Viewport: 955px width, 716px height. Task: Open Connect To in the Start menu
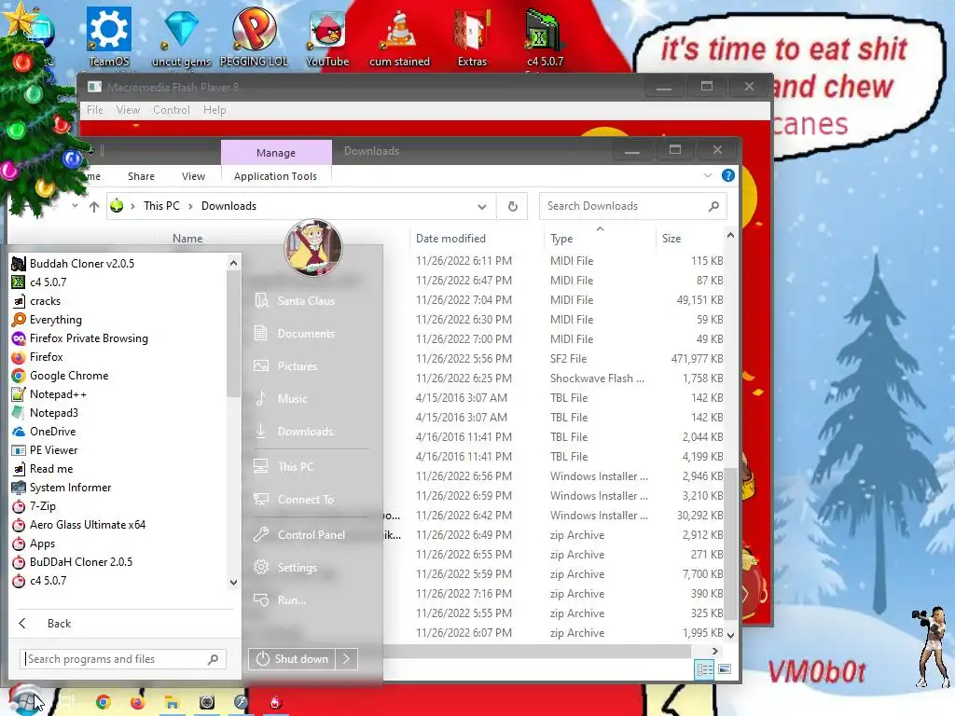(x=306, y=500)
